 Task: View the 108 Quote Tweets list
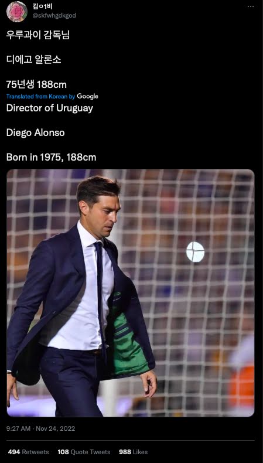(84, 452)
